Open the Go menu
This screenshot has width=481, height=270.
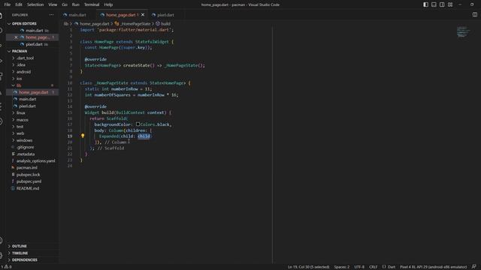(65, 4)
